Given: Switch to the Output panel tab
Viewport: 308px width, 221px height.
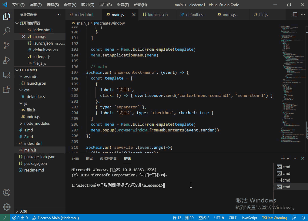Looking at the screenshot, I should (89, 158).
